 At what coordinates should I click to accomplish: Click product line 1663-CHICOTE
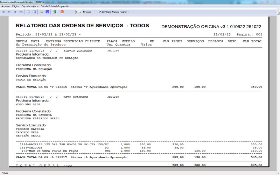point(141,148)
